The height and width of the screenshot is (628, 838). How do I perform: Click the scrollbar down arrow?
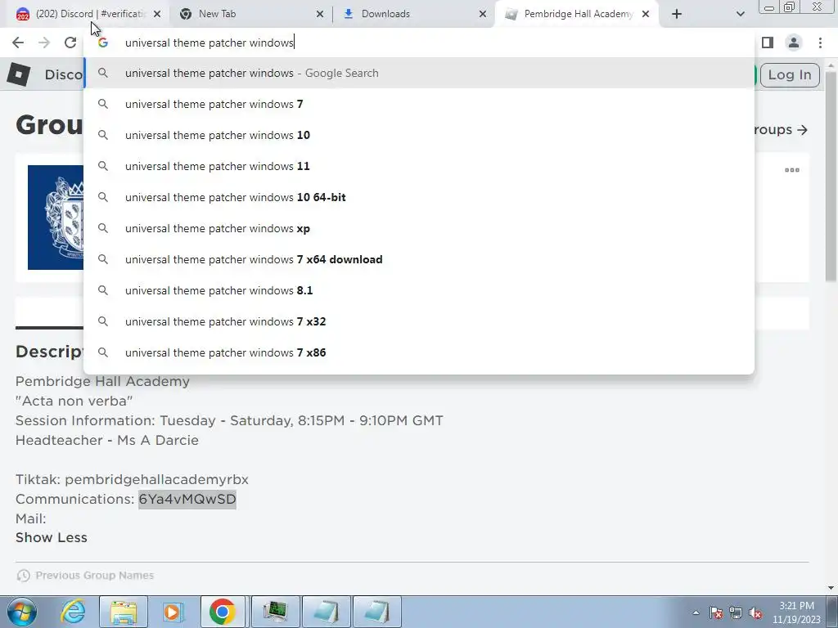click(x=831, y=588)
